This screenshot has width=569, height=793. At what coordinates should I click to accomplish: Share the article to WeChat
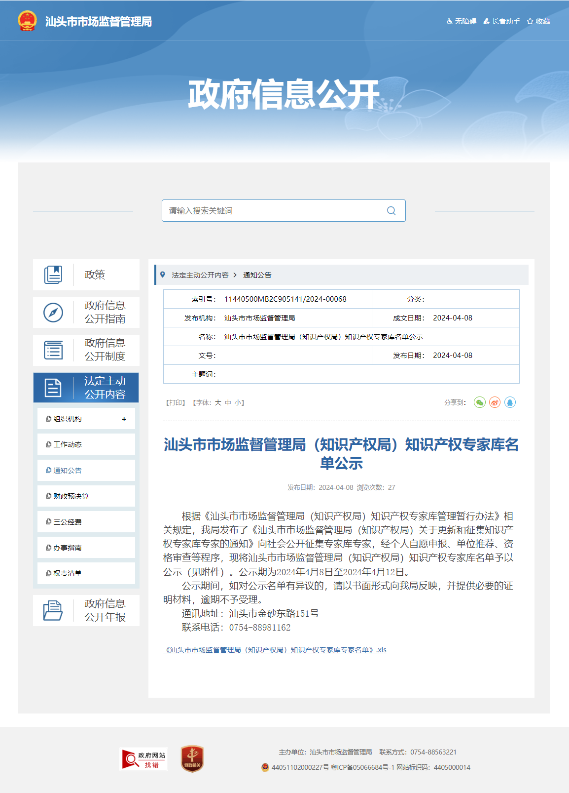(x=479, y=402)
